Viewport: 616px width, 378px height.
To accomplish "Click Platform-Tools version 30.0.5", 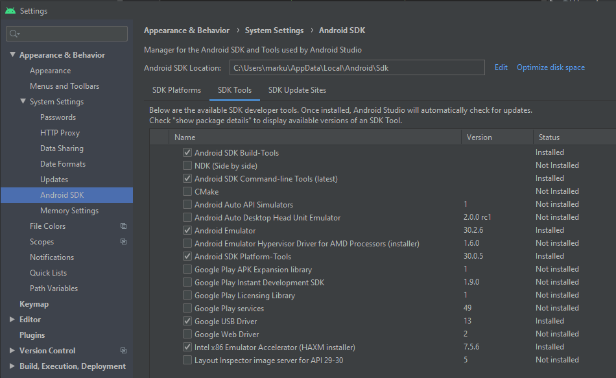I will [x=473, y=256].
